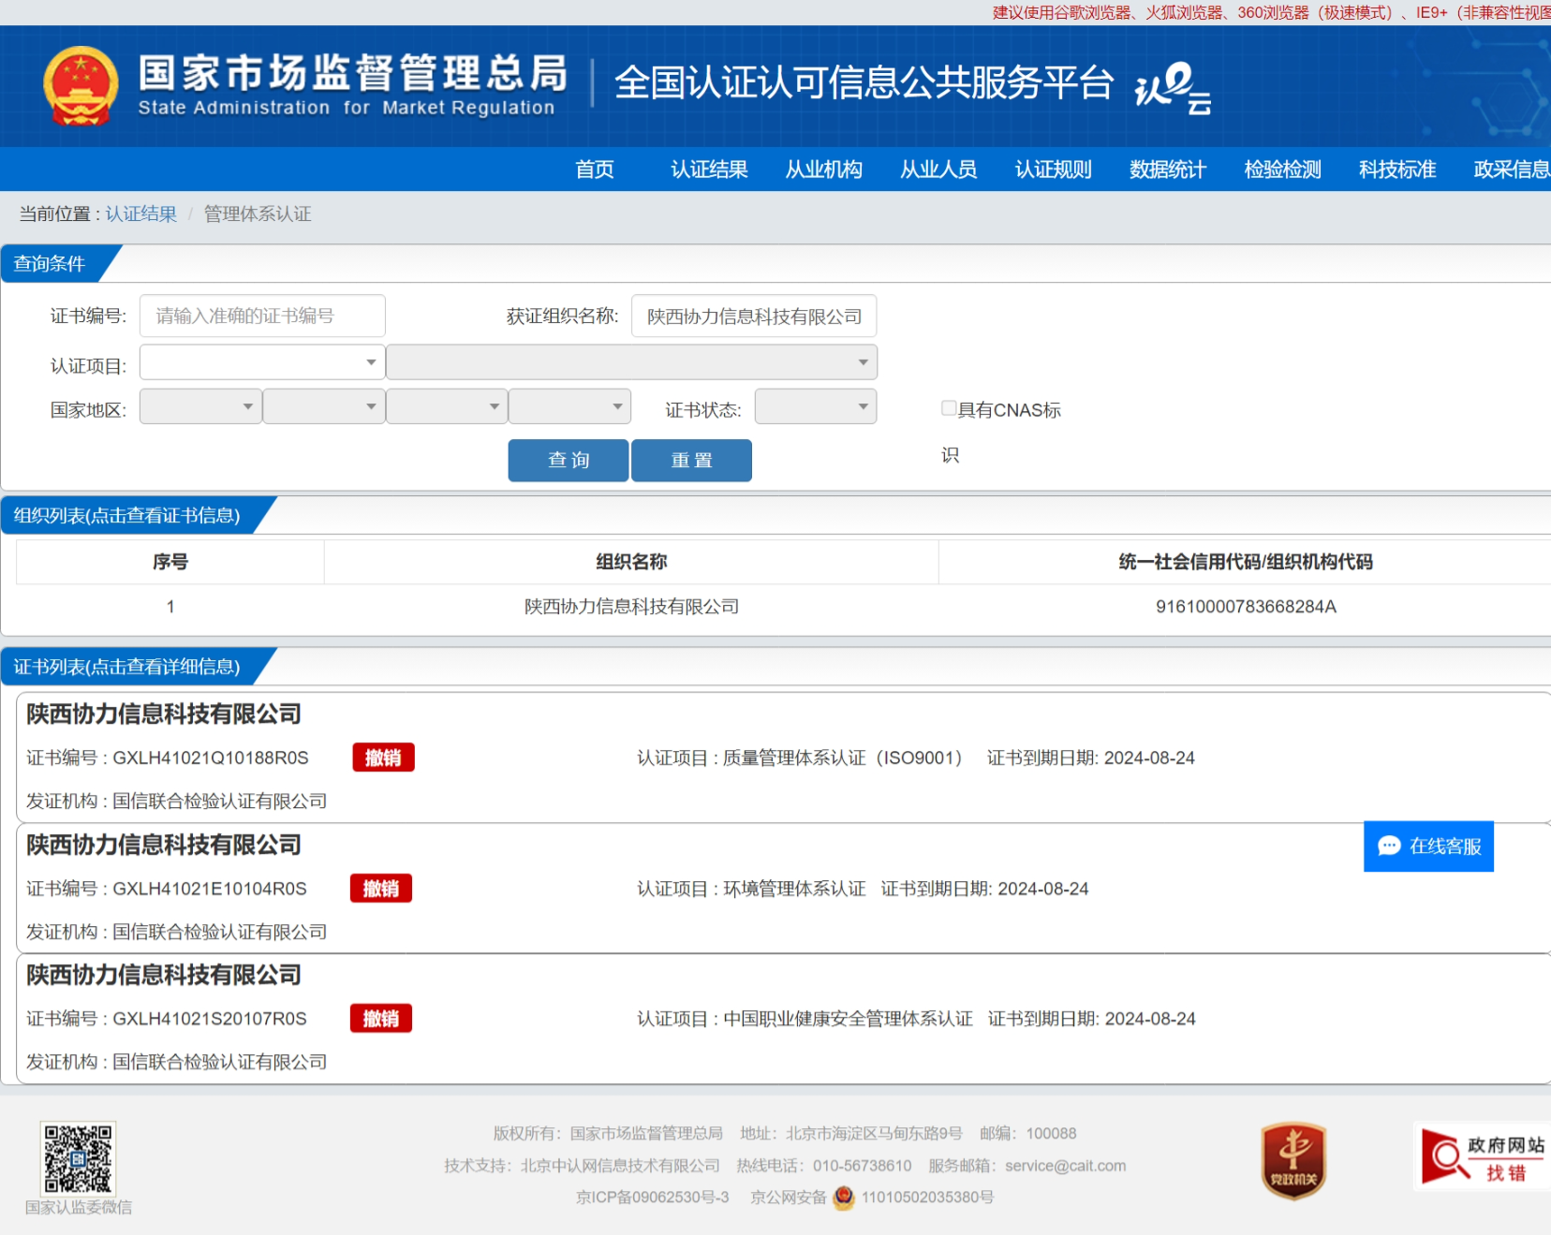Open the wide second 认证项目 dropdown

click(x=631, y=362)
